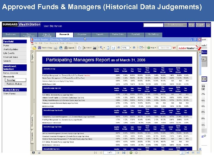The width and height of the screenshot is (214, 160).
Task: Open the Dashboard tab
Action: coord(11,35)
